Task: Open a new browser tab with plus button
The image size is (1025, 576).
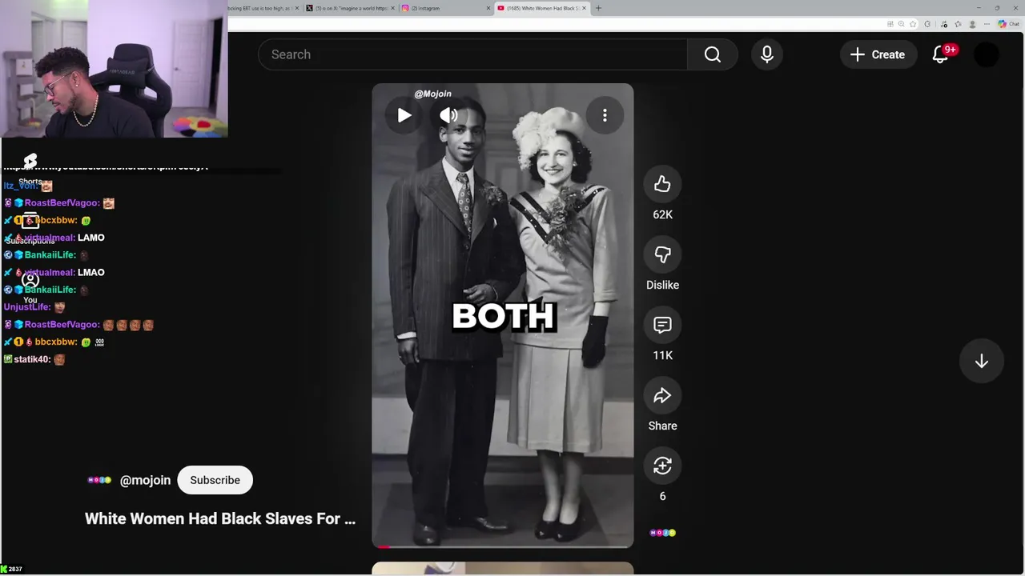Action: click(598, 8)
